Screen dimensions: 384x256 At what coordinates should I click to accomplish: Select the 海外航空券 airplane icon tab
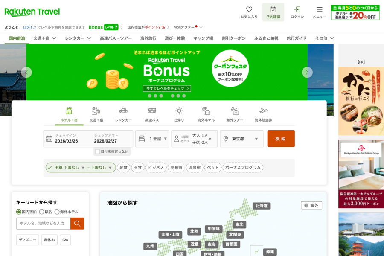click(x=263, y=111)
